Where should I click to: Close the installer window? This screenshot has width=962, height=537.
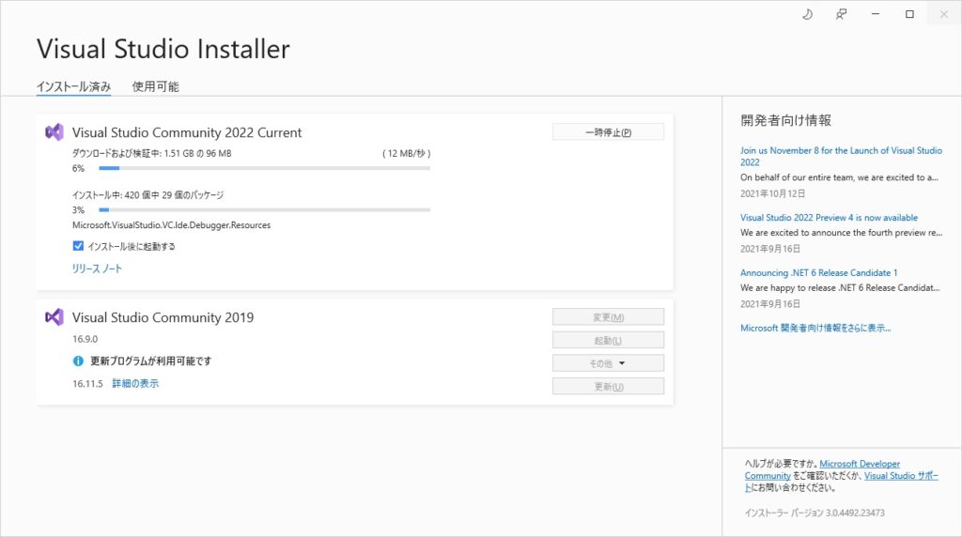click(x=944, y=14)
